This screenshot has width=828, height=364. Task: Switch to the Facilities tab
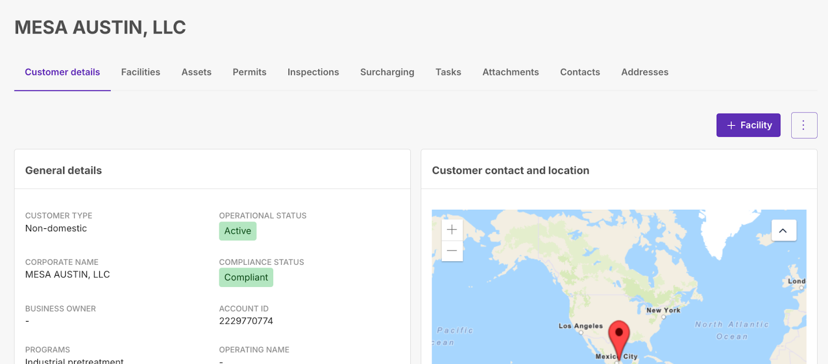[141, 72]
